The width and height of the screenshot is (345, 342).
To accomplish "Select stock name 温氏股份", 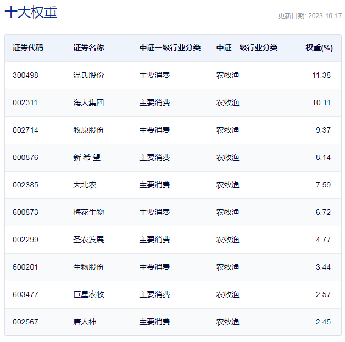I will tap(88, 75).
